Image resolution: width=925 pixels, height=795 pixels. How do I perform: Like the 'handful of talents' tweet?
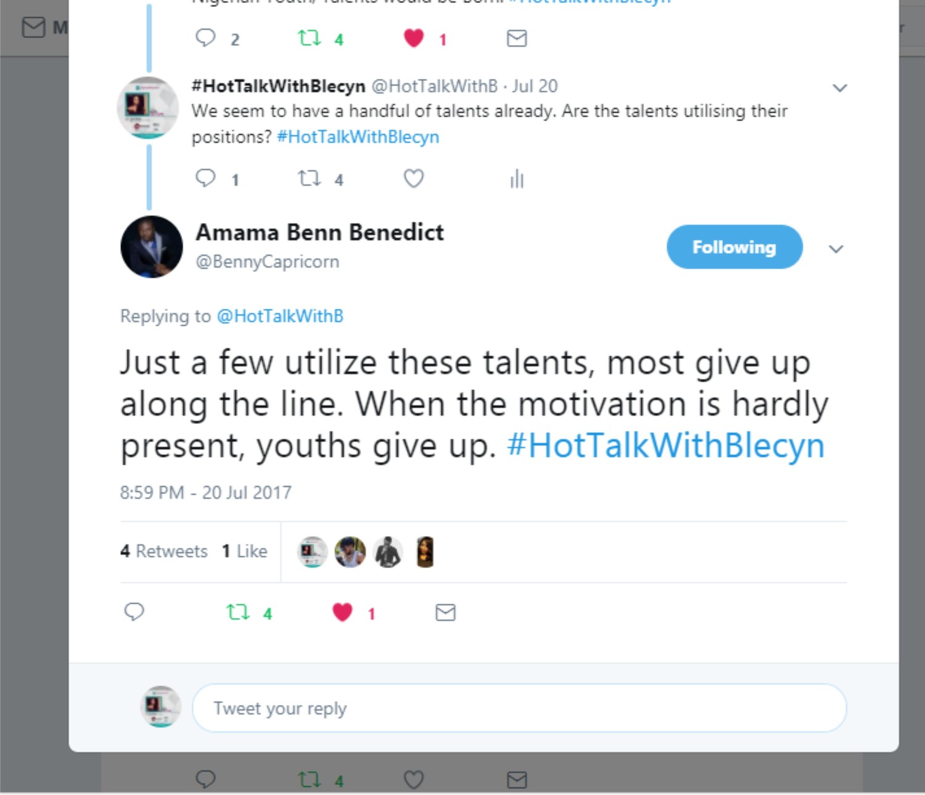(413, 179)
